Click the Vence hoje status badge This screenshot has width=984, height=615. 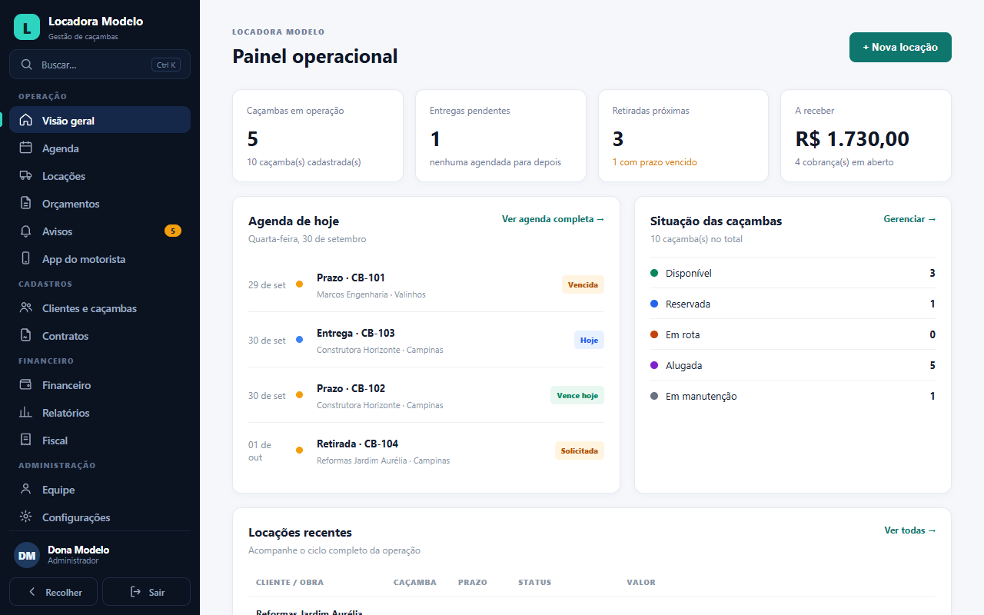[x=577, y=395]
